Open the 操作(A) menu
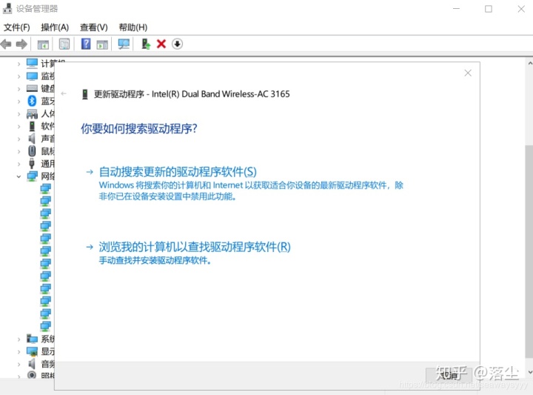 55,27
